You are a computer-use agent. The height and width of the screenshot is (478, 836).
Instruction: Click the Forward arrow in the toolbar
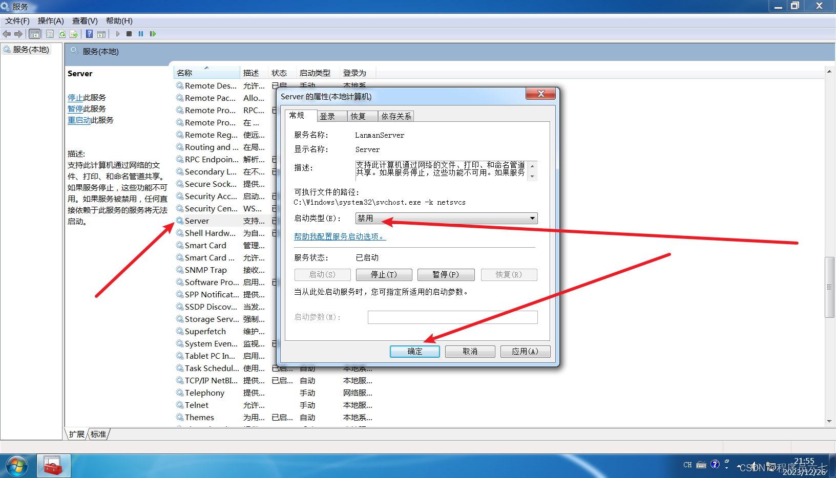18,34
